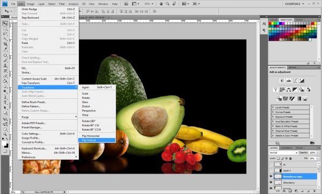This screenshot has width=322, height=194.
Task: Choose Flip Vertical from Transform submenu
Action: 97,140
